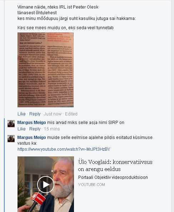Screen dimensions: 174x212
Task: Open the youtube.com/watch link in the comment
Action: pos(64,149)
